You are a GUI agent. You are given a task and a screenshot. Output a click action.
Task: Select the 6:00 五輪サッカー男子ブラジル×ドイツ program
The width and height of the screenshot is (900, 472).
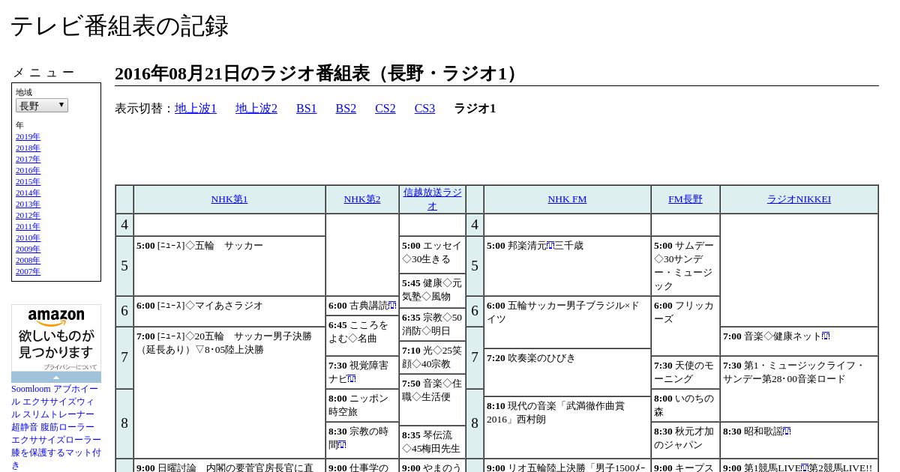[x=567, y=322]
